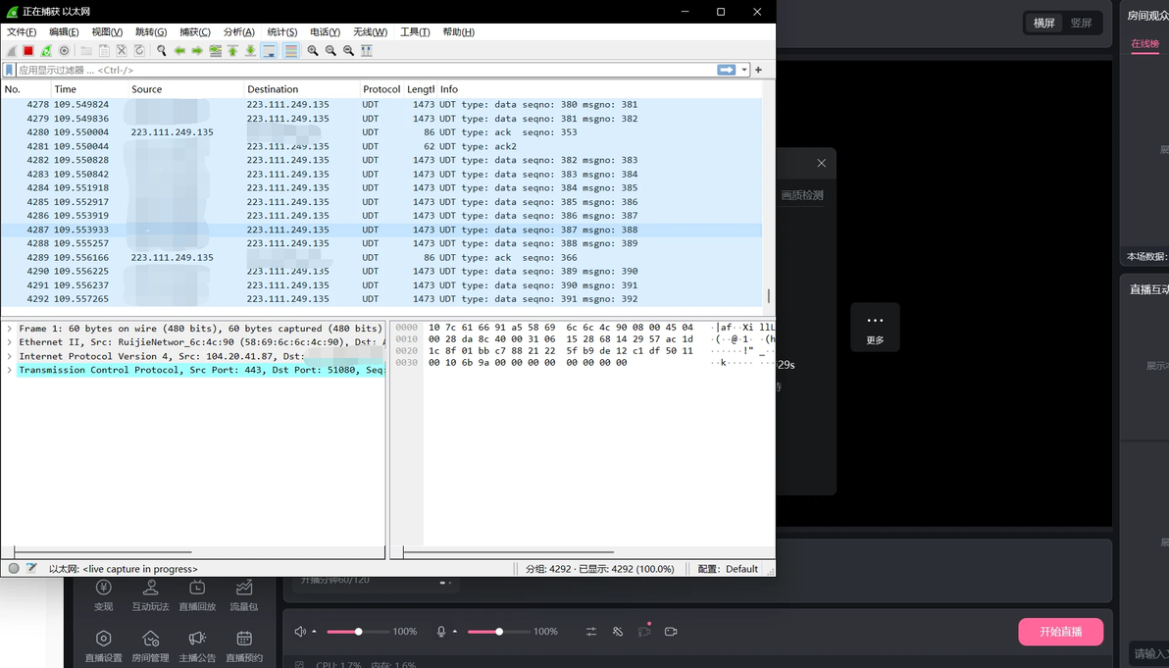Expand microphone device dropdown arrow
The width and height of the screenshot is (1169, 668).
(x=455, y=632)
